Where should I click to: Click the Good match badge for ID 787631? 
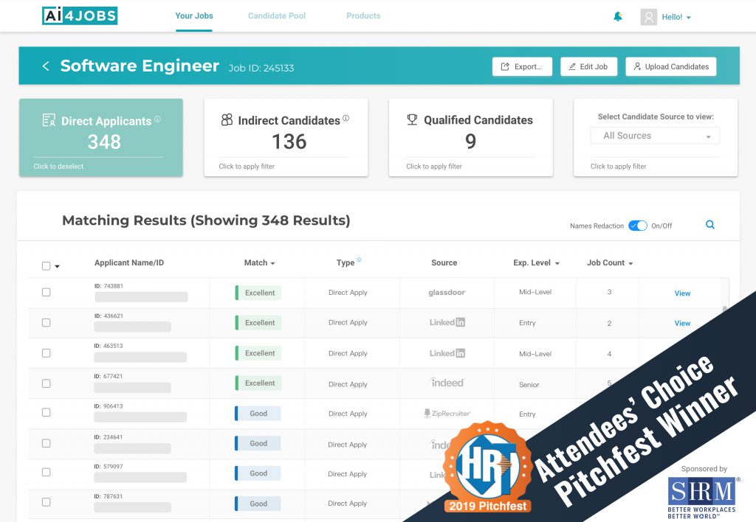[258, 504]
